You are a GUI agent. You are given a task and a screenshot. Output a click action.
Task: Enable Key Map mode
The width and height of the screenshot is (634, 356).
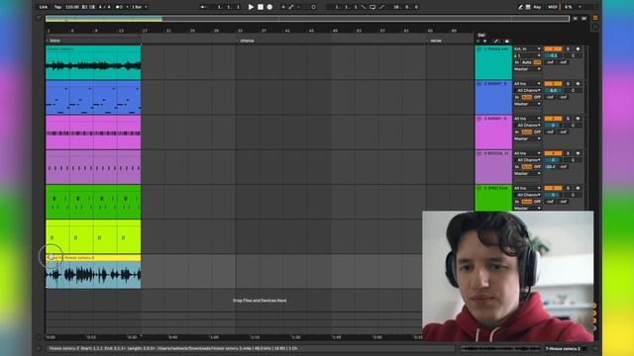pyautogui.click(x=537, y=7)
